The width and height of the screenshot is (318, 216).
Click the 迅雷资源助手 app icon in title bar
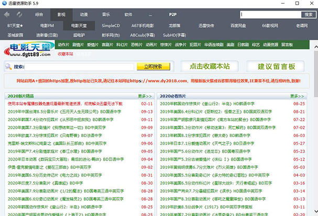[x=4, y=3]
